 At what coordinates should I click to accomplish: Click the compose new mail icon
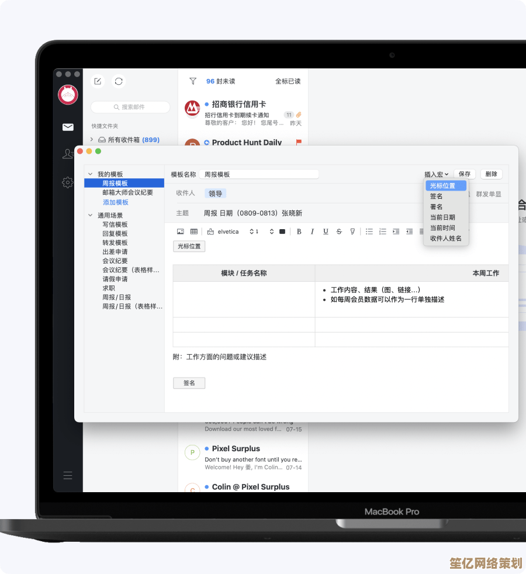(98, 81)
